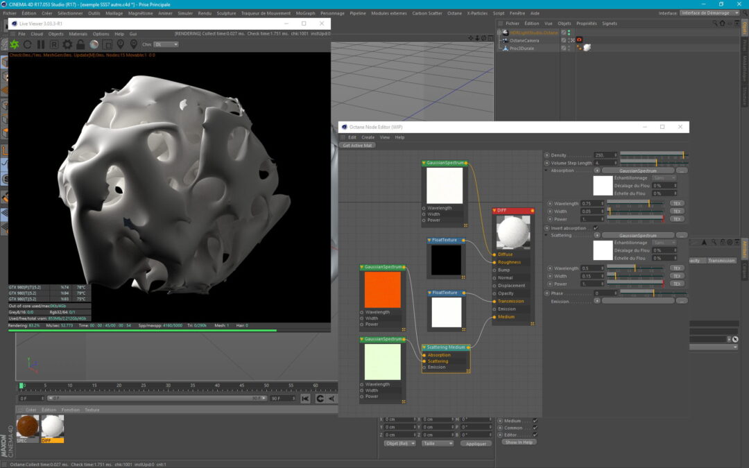749x468 pixels.
Task: Toggle the Invert absorption checkbox
Action: pyautogui.click(x=596, y=228)
